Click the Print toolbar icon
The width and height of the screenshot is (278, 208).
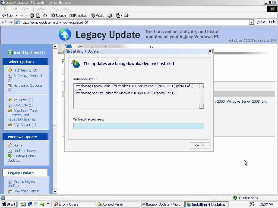click(126, 15)
